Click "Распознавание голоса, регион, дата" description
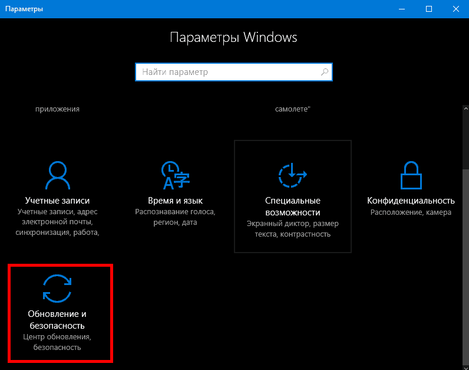Screen dimensions: 469x370 click(x=175, y=217)
